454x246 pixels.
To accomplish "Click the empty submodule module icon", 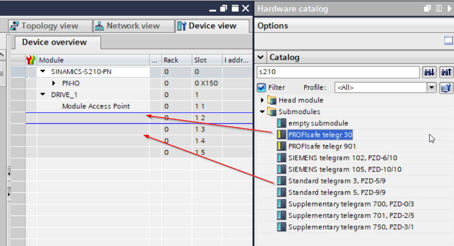I will click(x=281, y=123).
